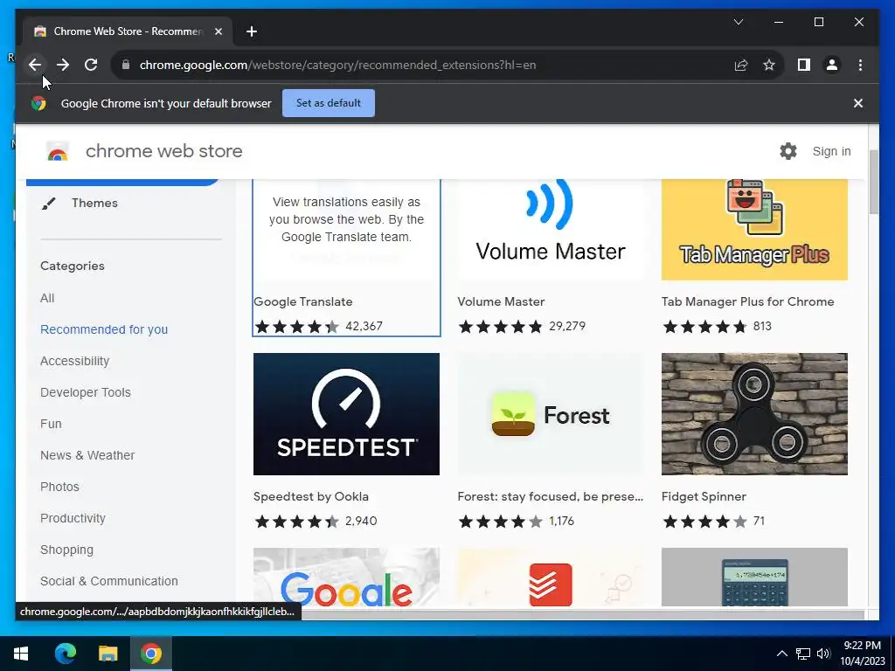Click the Speedtest 2,940 rating stars
The image size is (895, 671).
(x=297, y=522)
